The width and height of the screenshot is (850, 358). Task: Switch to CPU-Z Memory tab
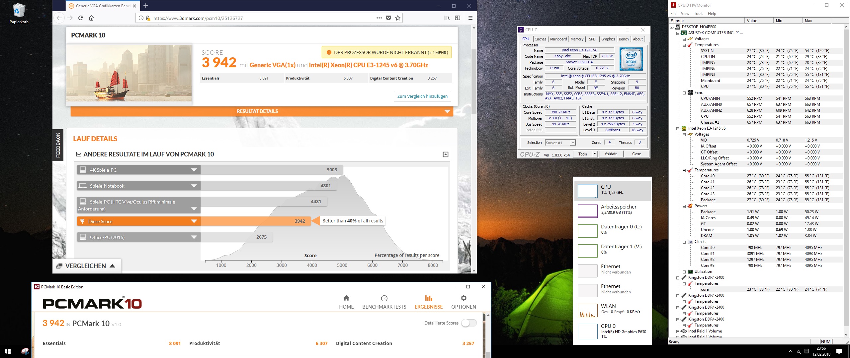(577, 39)
